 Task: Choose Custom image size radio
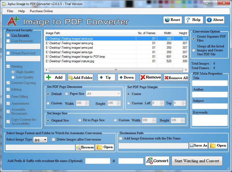(115, 120)
